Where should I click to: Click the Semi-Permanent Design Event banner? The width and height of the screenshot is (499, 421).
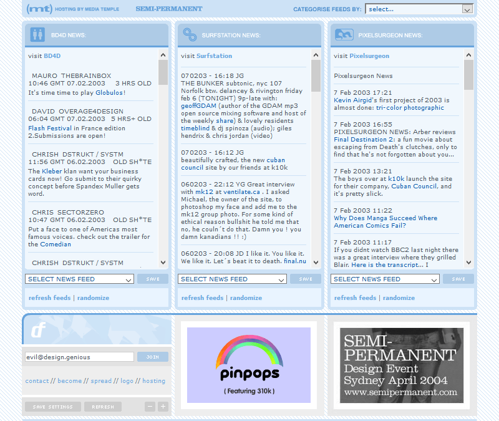(x=402, y=365)
